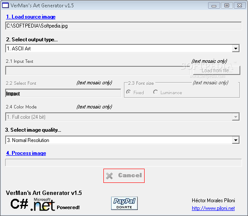Open the image quality dropdown arrow
Viewport: 248px width, 216px height.
[x=236, y=140]
